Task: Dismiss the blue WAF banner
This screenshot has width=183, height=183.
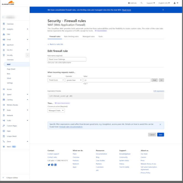Action: click(163, 10)
